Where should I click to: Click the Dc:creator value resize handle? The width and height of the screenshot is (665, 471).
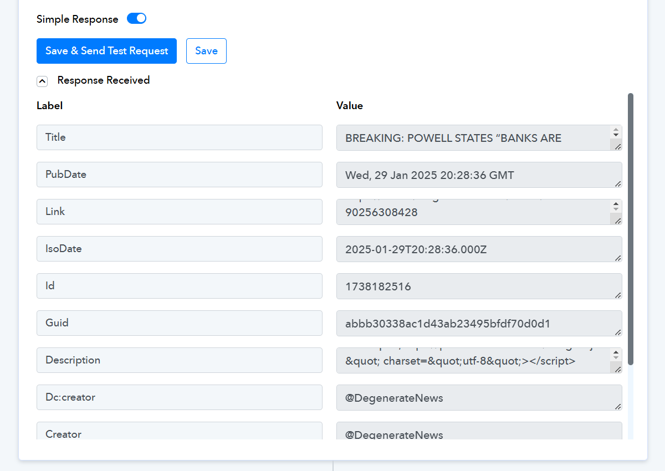(617, 406)
